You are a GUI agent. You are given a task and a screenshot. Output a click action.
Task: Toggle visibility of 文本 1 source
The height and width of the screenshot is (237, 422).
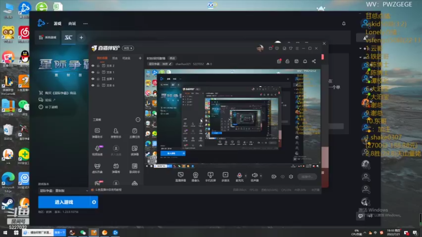[x=93, y=72]
